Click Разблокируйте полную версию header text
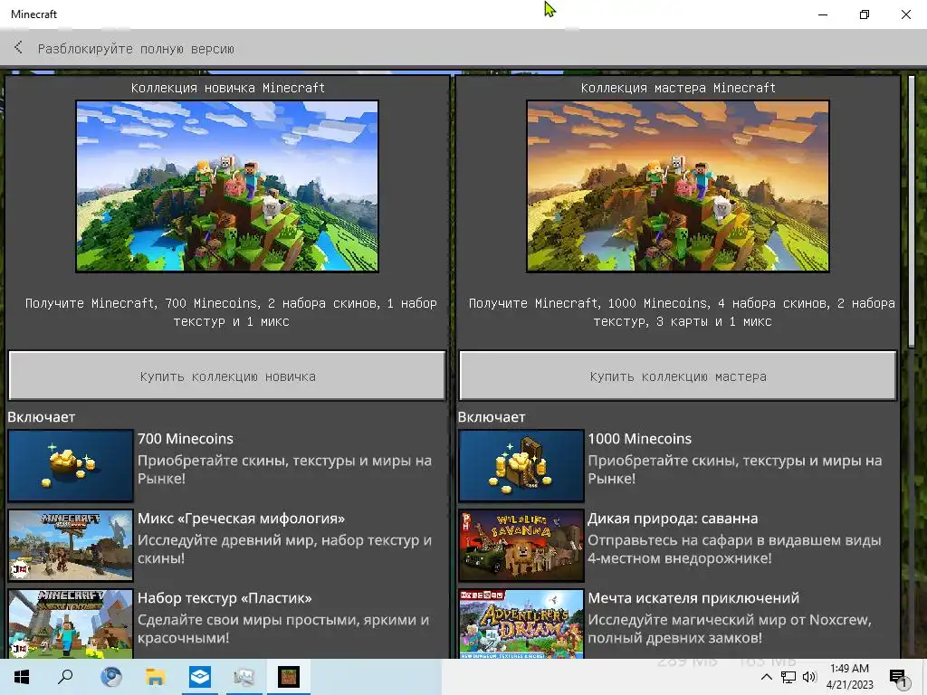927x695 pixels. point(136,49)
